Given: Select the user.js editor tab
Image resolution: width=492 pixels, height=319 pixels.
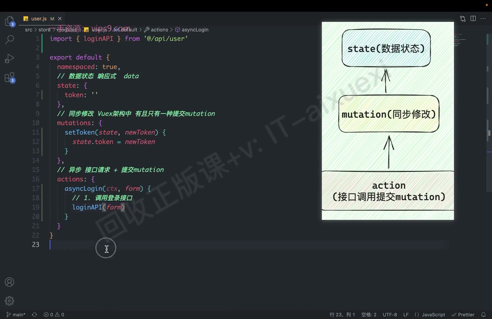Looking at the screenshot, I should click(x=42, y=19).
